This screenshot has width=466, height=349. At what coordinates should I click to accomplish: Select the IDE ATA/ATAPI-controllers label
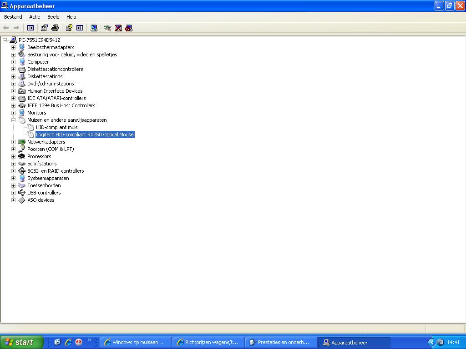point(56,98)
